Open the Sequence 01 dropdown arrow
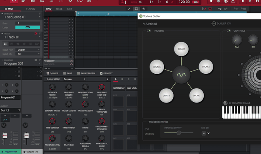The height and width of the screenshot is (154, 261). point(39,17)
